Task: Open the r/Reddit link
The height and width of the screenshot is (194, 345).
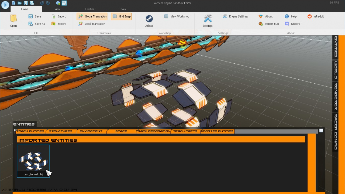Action: click(x=316, y=16)
